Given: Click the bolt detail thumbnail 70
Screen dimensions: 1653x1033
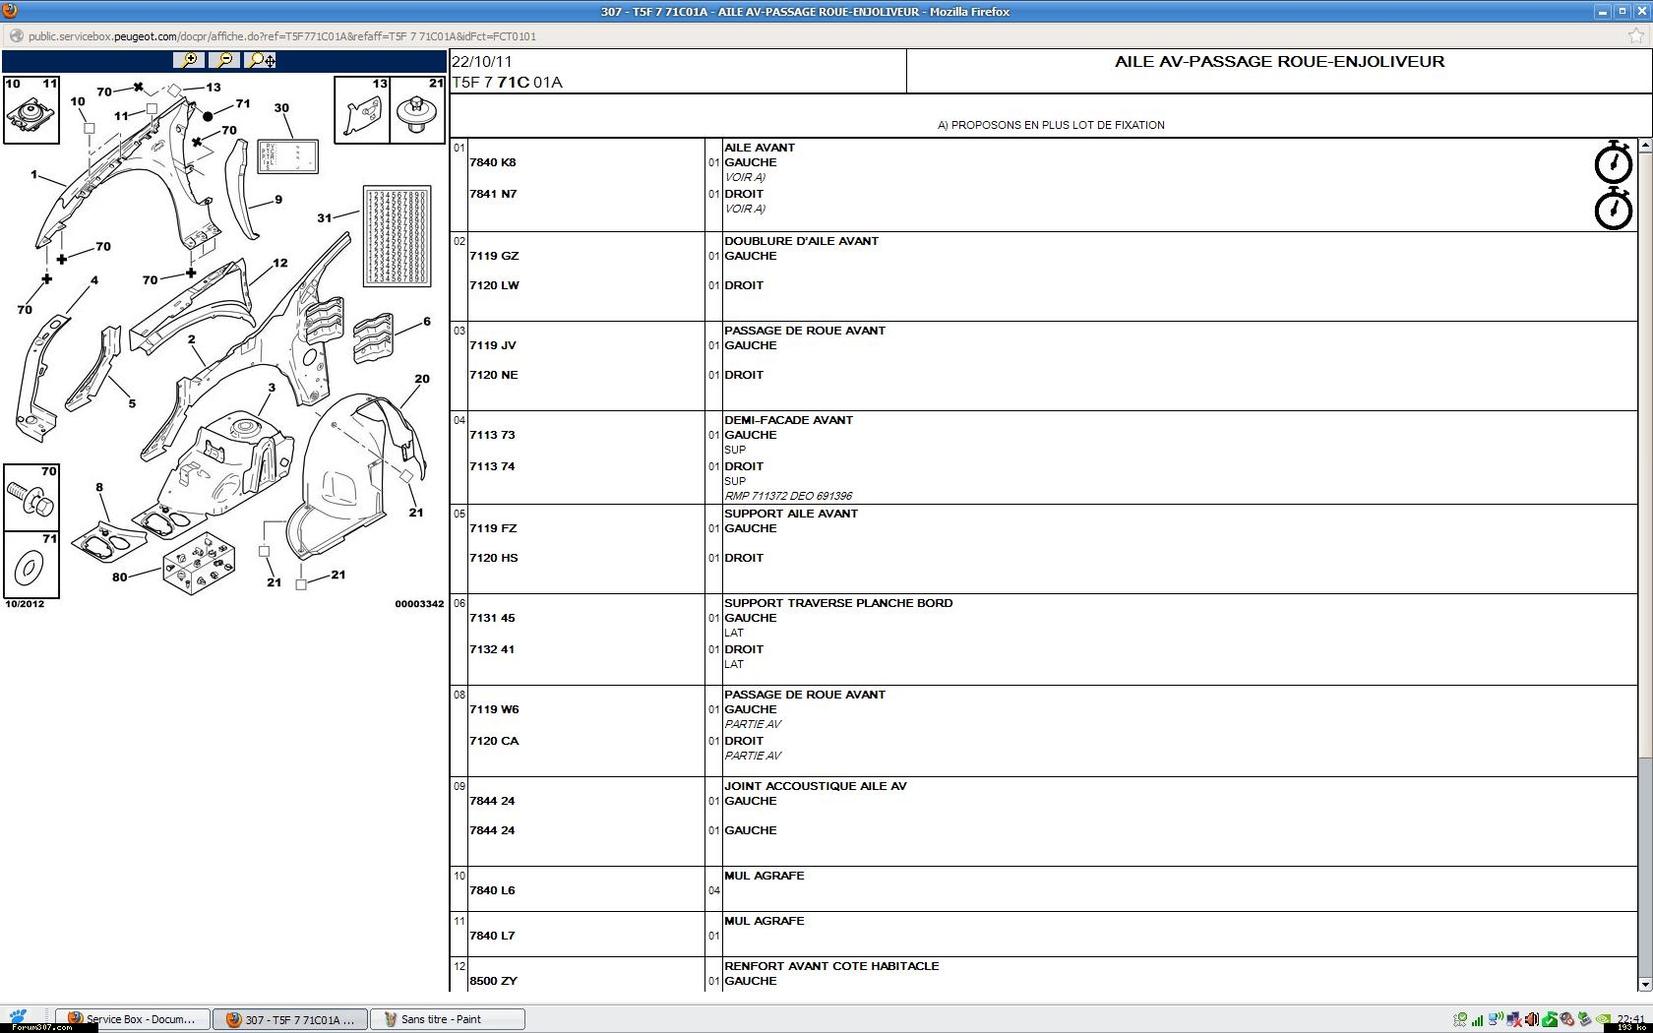Looking at the screenshot, I should tap(31, 498).
